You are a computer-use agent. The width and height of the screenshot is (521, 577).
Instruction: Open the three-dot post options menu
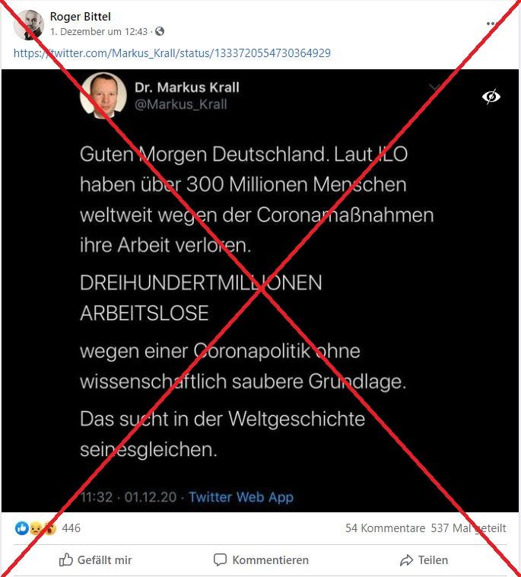(491, 24)
